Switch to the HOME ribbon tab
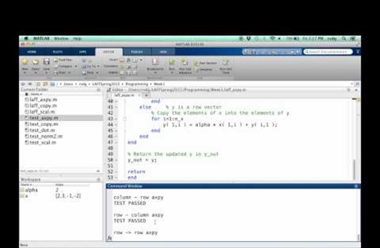 pos(32,52)
